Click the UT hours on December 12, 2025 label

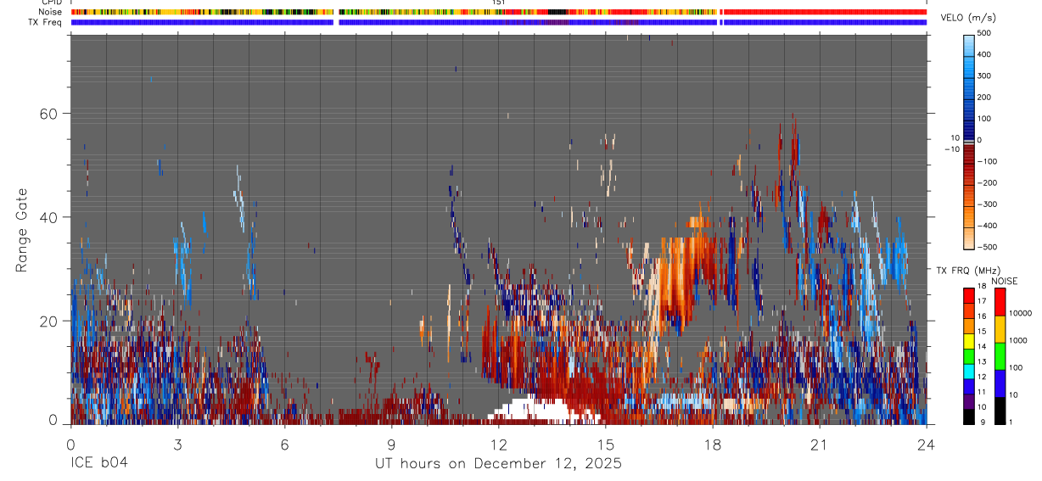tap(498, 464)
